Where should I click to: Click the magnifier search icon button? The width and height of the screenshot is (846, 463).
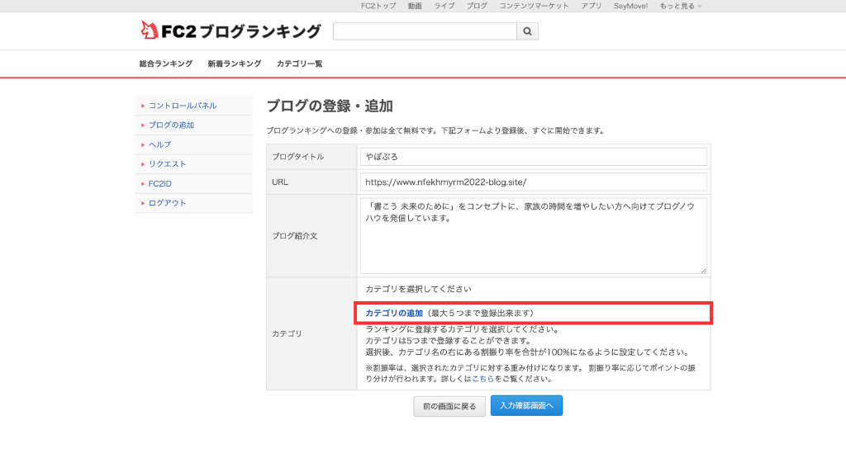click(527, 31)
